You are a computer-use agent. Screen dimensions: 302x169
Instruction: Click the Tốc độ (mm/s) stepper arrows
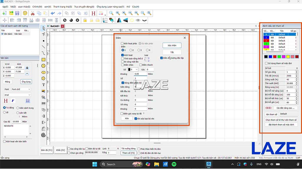(x=297, y=76)
